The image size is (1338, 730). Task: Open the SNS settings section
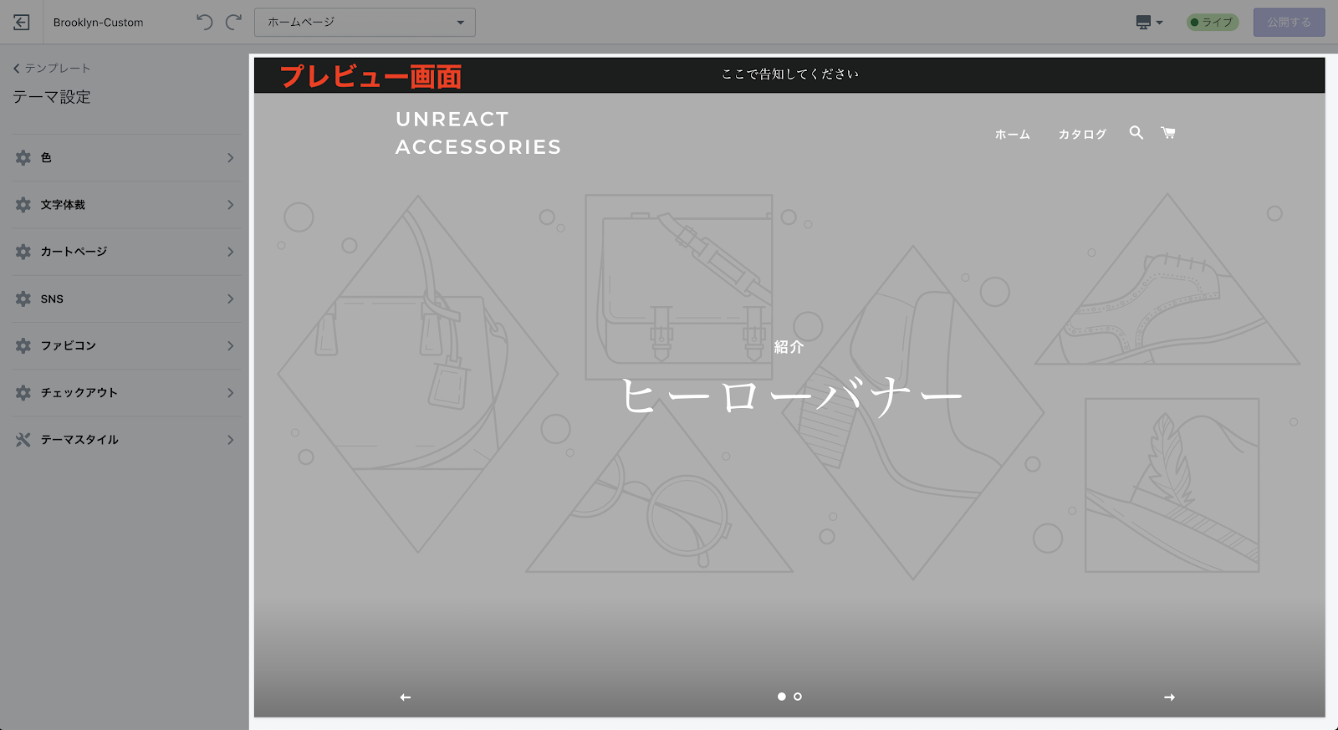pos(125,299)
